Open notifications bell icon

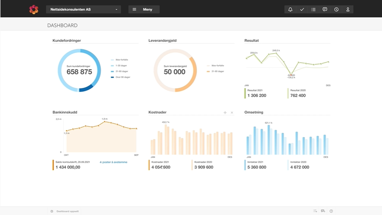click(290, 9)
